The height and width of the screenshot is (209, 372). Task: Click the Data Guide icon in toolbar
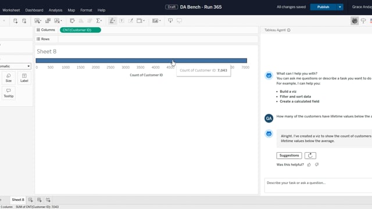point(363,21)
